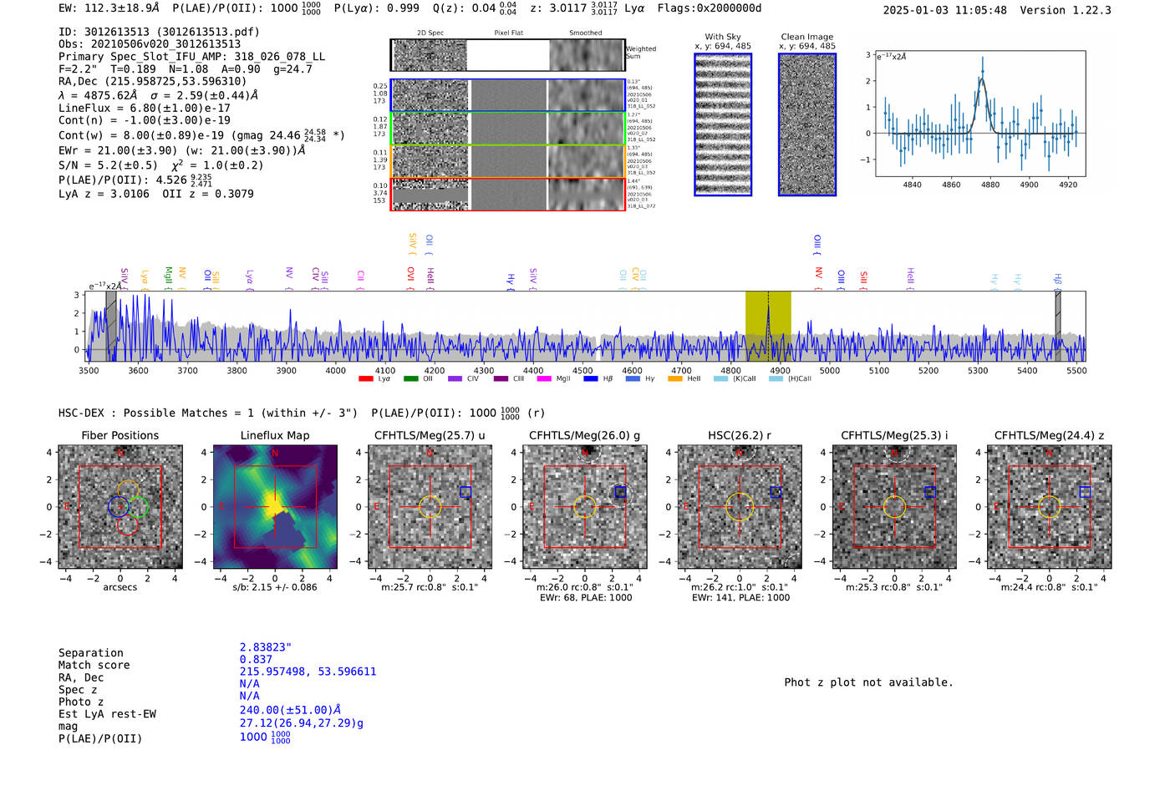Screen dimensions: 1170x796
Task: Click the magenta MgII legend swatch
Action: pyautogui.click(x=544, y=378)
